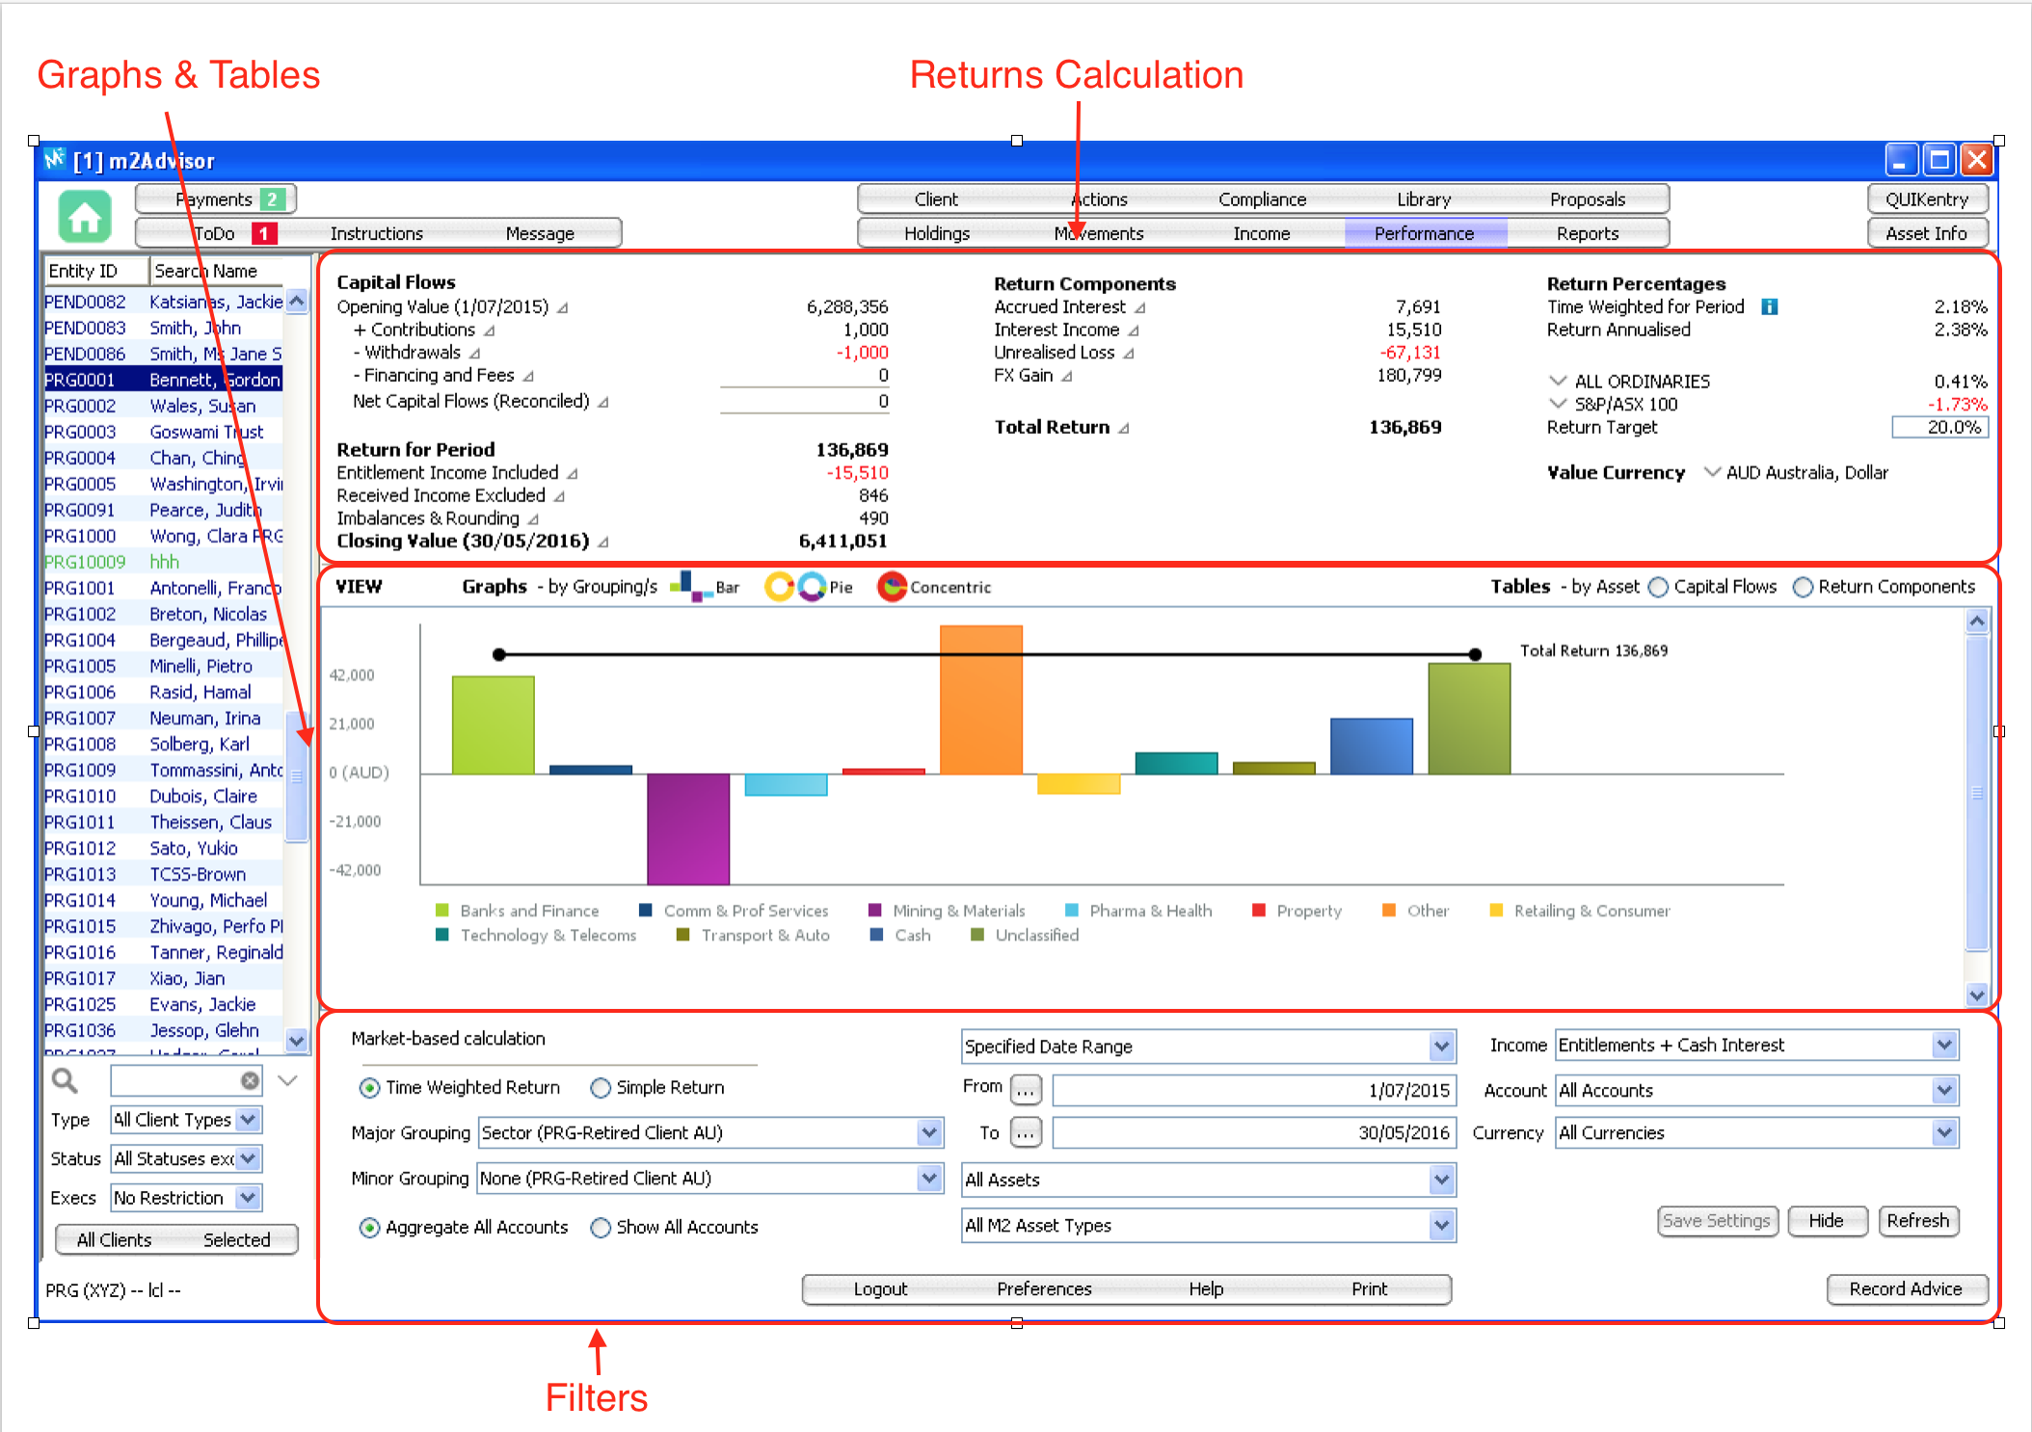Click the Other sector orange legend swatch
The image size is (2032, 1432).
(1389, 911)
